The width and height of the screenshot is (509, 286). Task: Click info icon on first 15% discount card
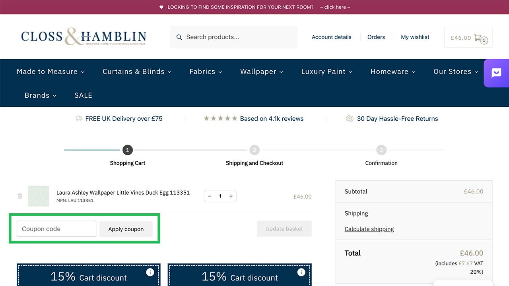[150, 272]
